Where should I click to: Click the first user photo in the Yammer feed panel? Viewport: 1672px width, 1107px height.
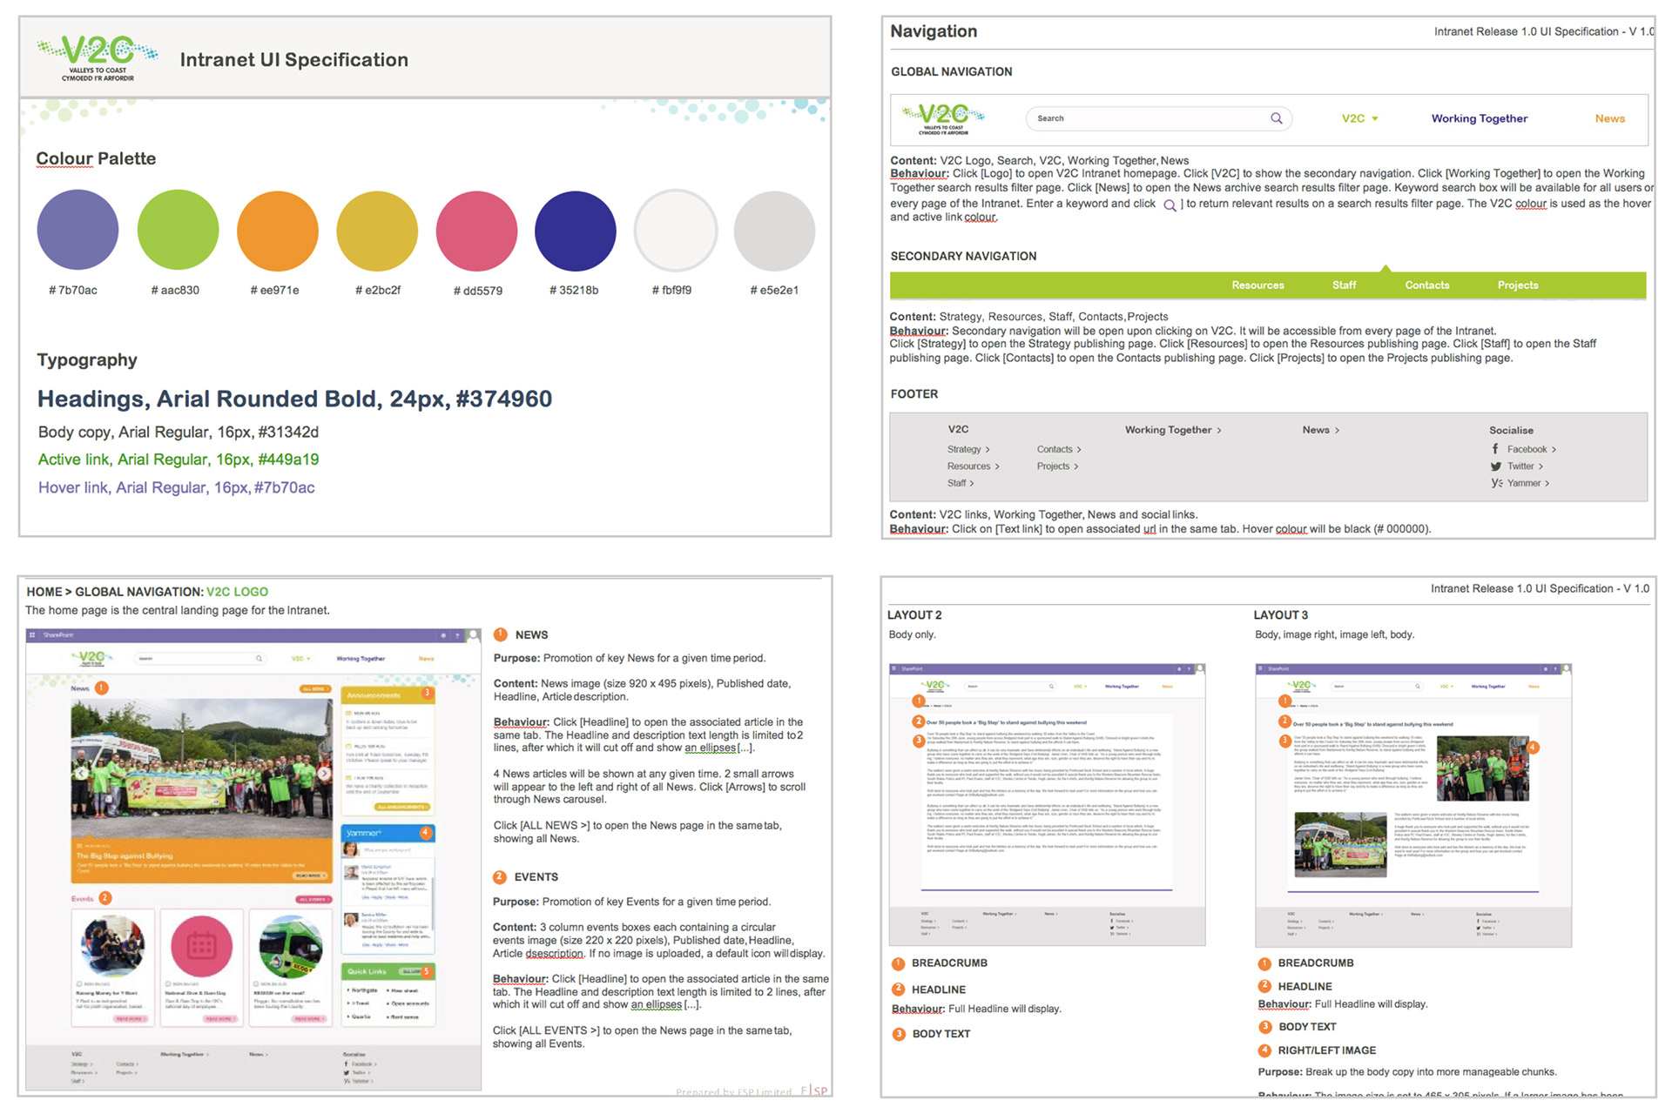351,849
